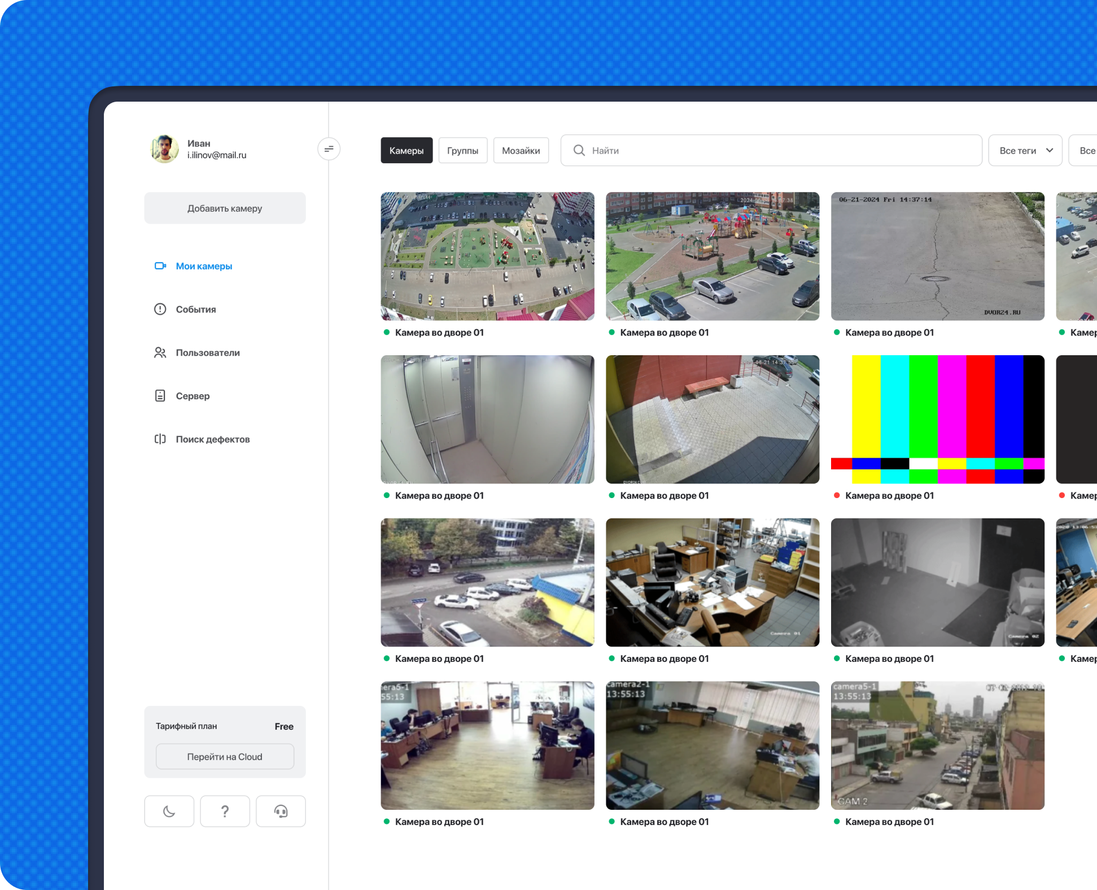This screenshot has height=890, width=1097.
Task: Open События via its alert icon
Action: (x=160, y=309)
